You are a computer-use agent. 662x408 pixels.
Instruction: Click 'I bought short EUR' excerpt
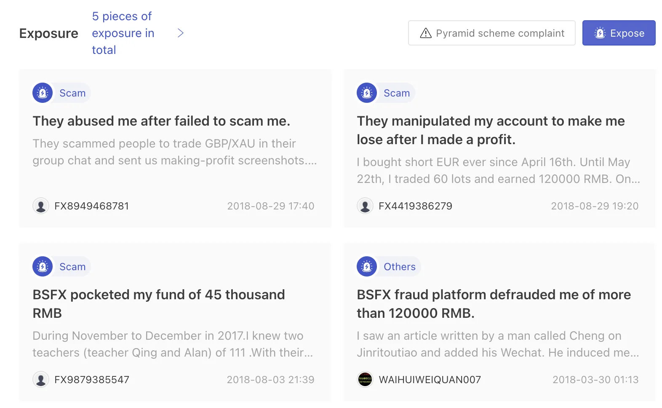pyautogui.click(x=499, y=171)
